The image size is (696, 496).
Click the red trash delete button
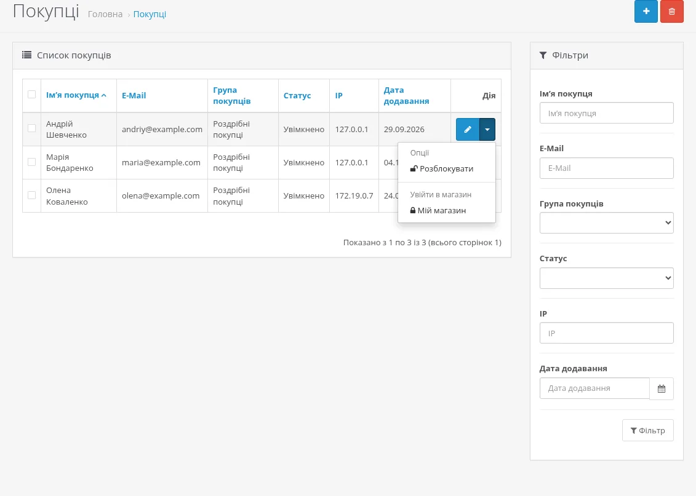coord(672,12)
